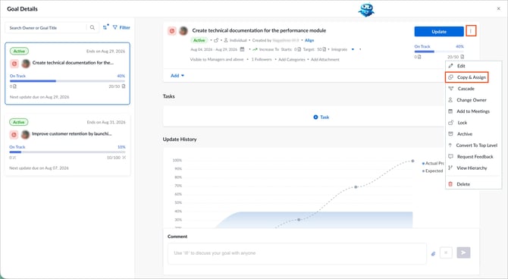The width and height of the screenshot is (508, 279).
Task: Click the goal icon on the retention card
Action: (x=14, y=134)
